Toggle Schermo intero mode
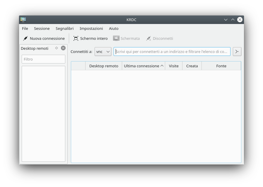 pos(90,38)
